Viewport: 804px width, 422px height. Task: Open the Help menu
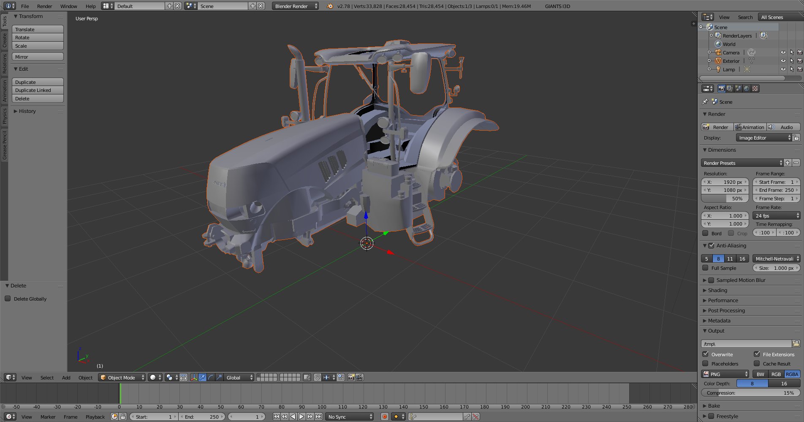click(90, 6)
